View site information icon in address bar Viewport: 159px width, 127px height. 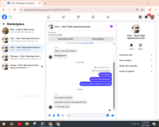point(21,10)
